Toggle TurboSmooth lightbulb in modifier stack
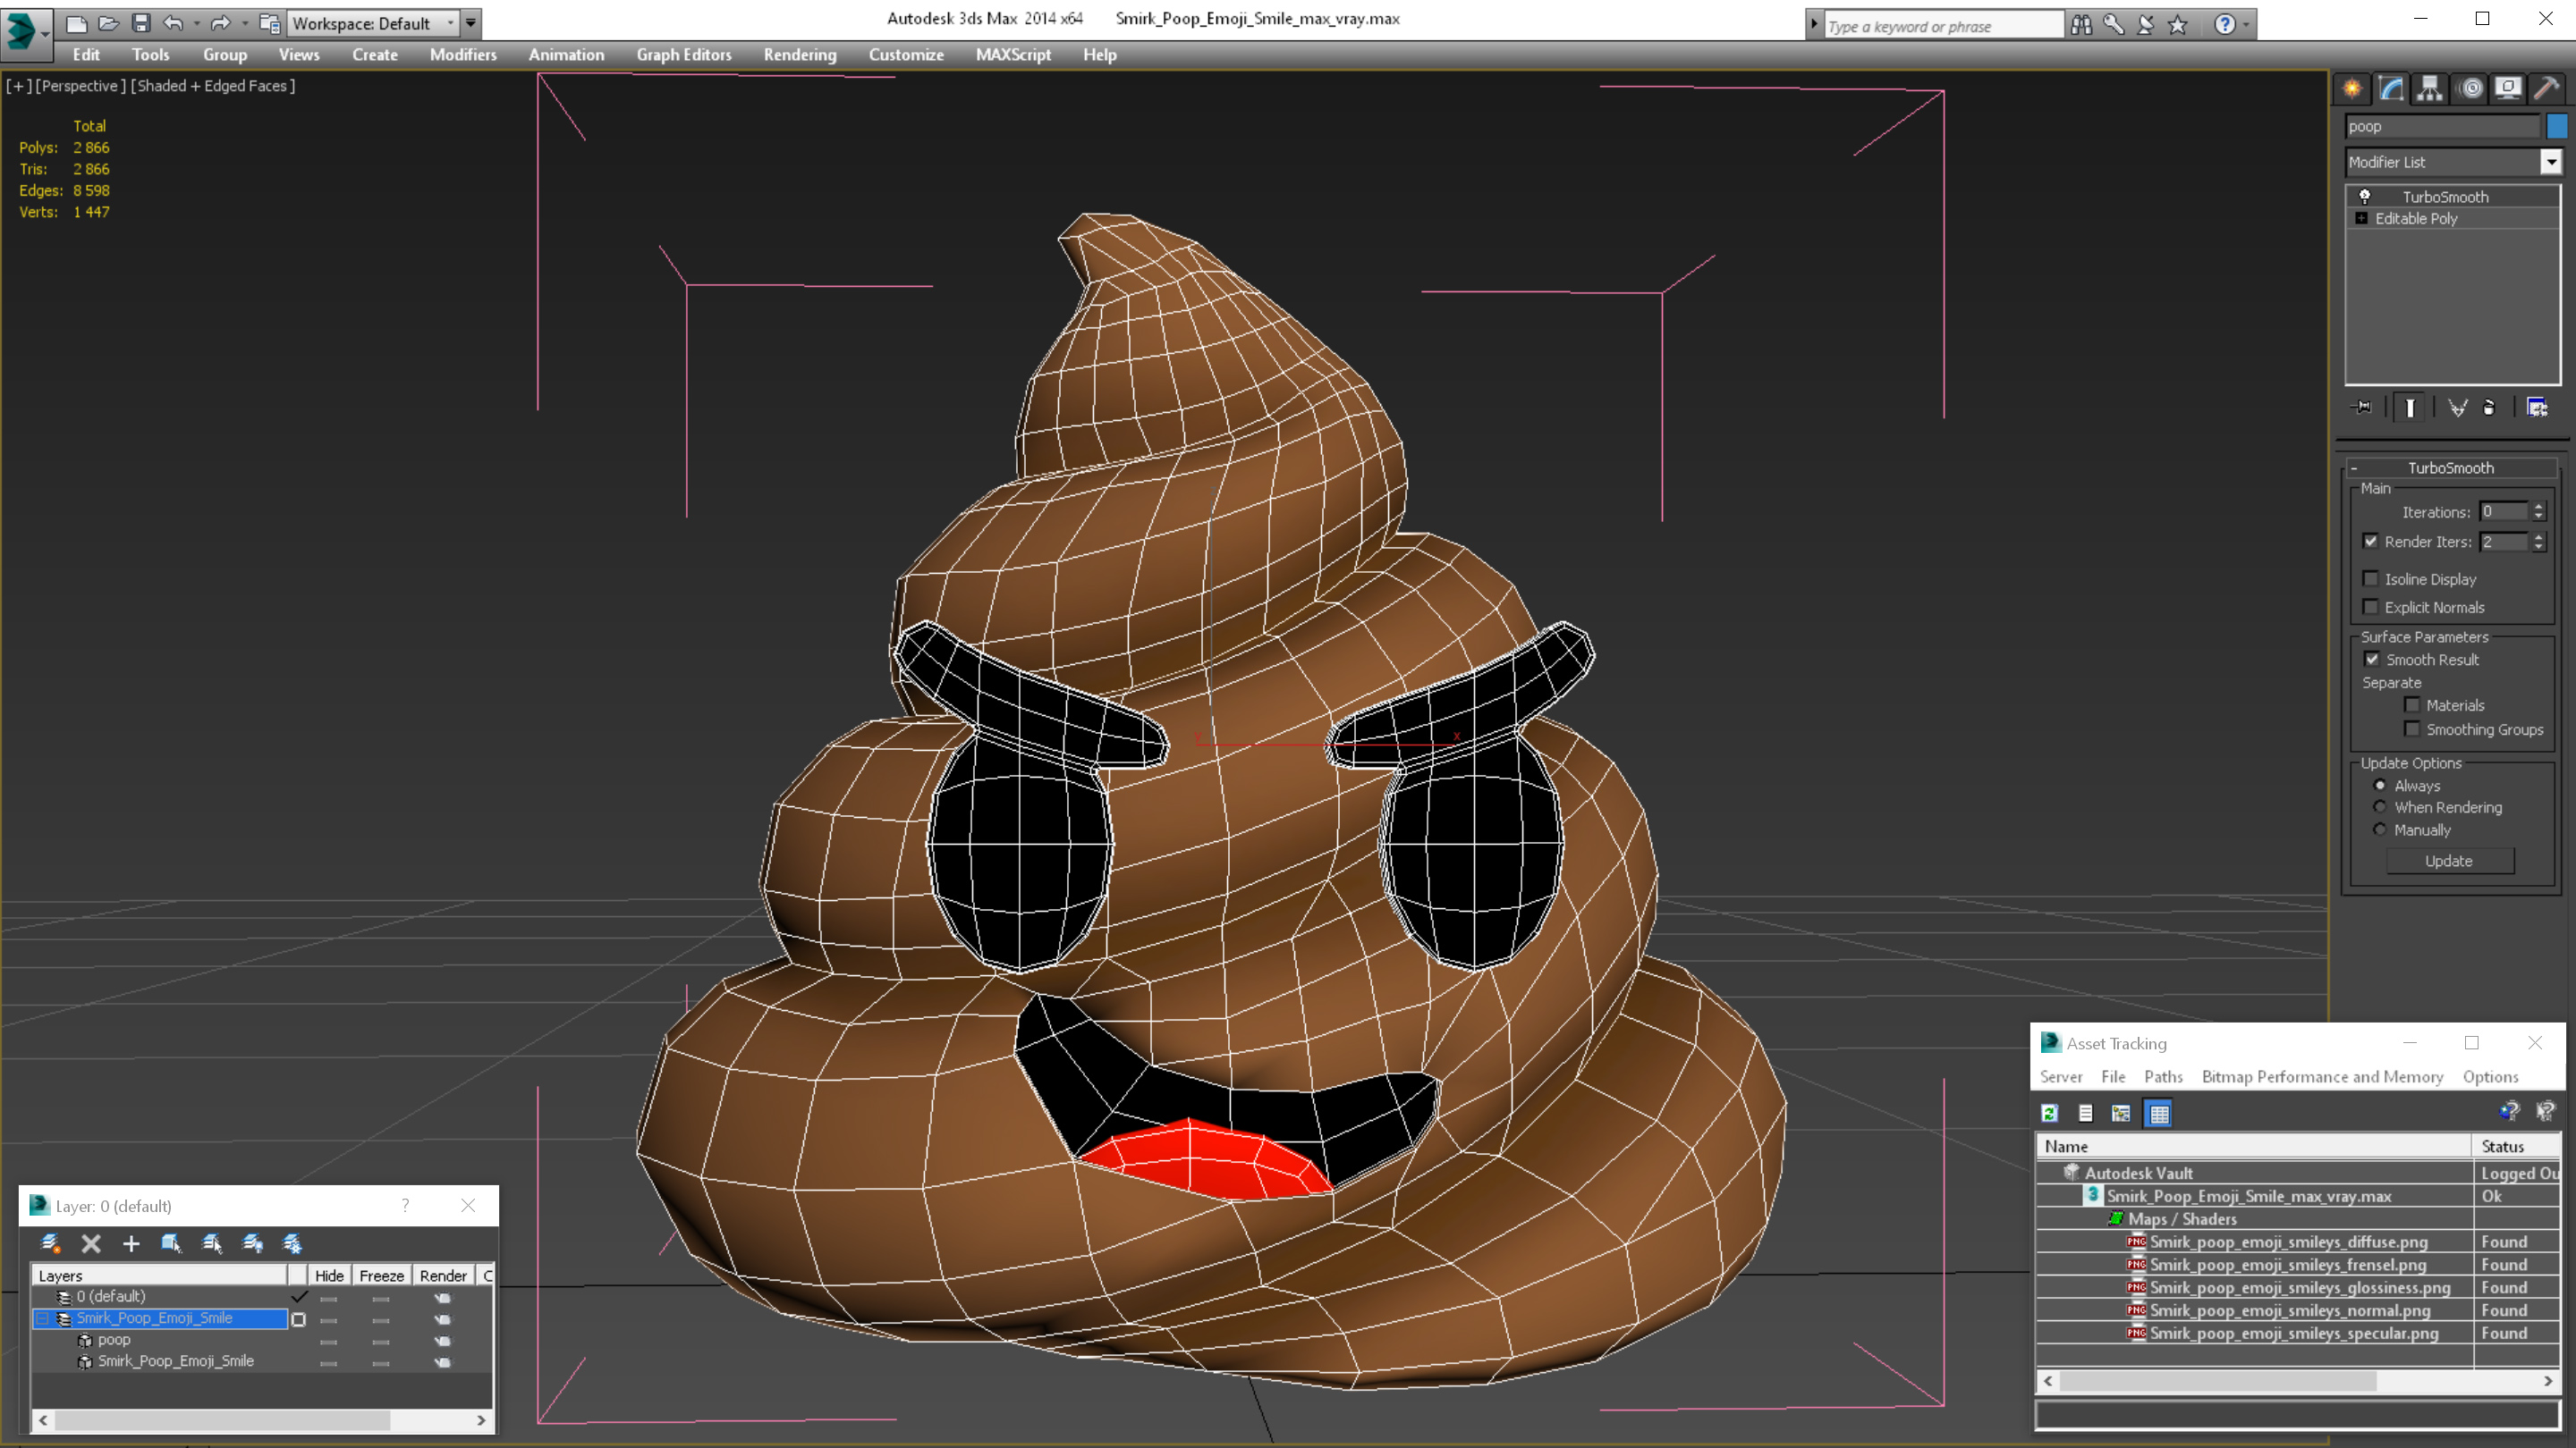Viewport: 2576px width, 1448px height. coord(2365,197)
